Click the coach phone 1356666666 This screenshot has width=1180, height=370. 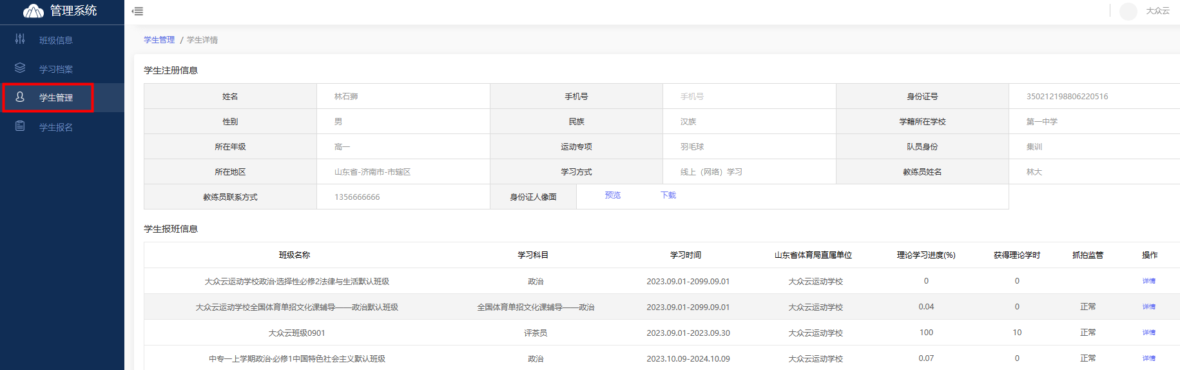[357, 197]
